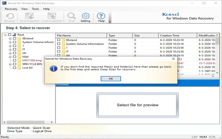Click the $RECYCLE.BIN folder icon in tree

tap(19, 64)
